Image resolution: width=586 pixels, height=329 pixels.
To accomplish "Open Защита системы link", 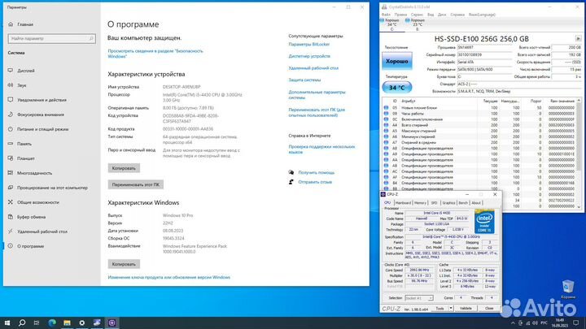I will (304, 80).
